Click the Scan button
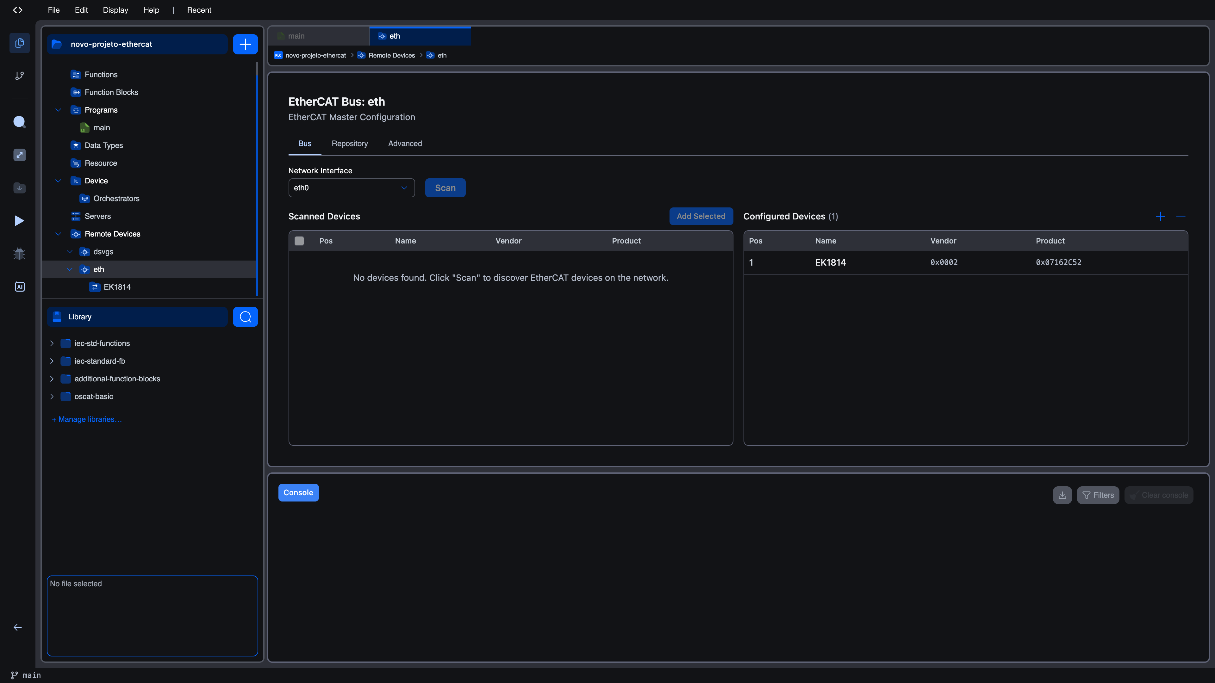Image resolution: width=1215 pixels, height=683 pixels. click(x=445, y=188)
